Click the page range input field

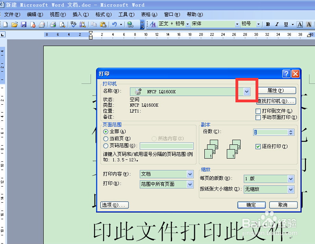pyautogui.click(x=167, y=146)
